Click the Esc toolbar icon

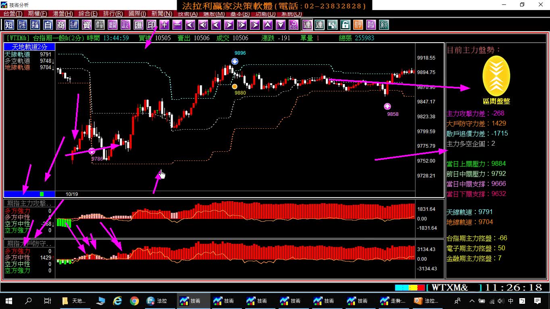tap(293, 25)
